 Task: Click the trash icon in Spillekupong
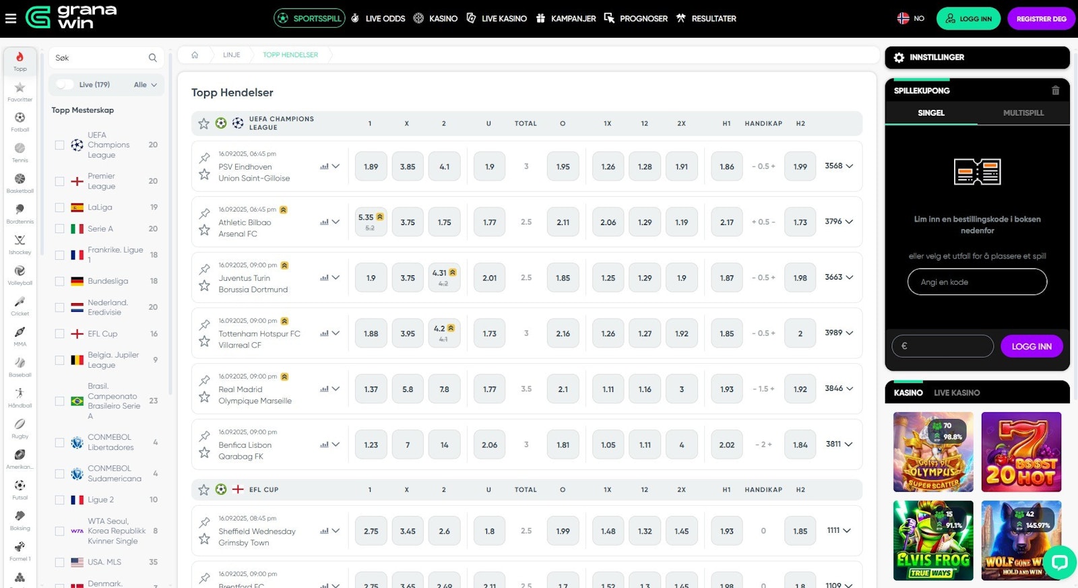[x=1055, y=90]
